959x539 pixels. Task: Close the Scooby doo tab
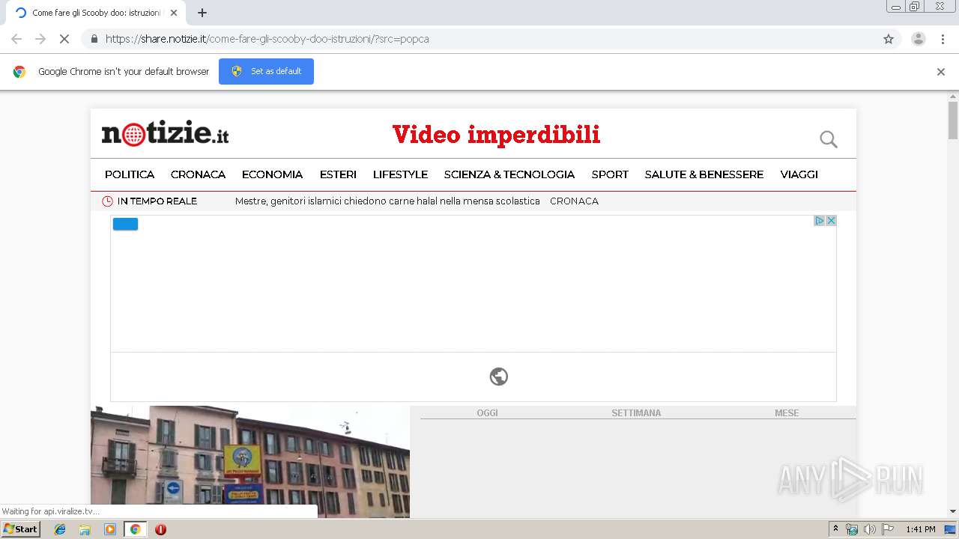point(174,13)
